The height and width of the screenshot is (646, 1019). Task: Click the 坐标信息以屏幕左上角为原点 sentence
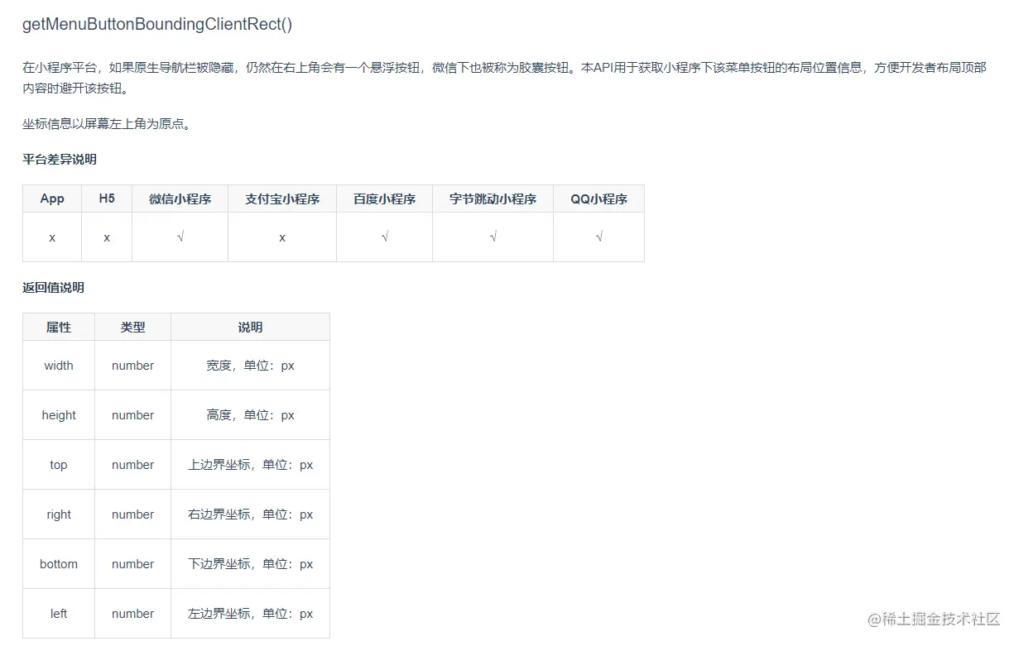point(106,125)
